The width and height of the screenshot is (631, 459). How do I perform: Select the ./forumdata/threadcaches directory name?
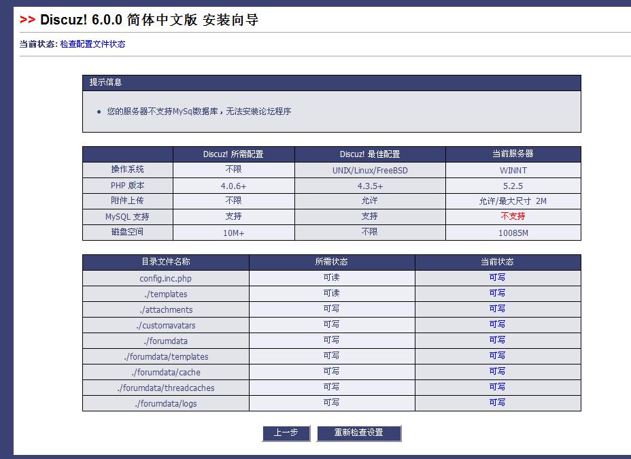pos(166,388)
